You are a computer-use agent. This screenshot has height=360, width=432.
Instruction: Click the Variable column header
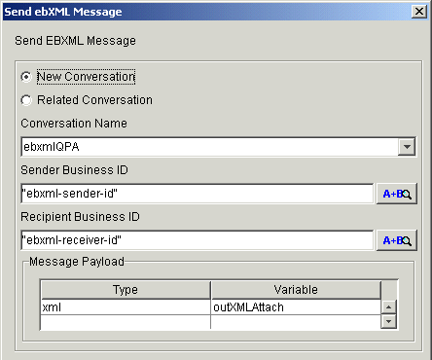coord(296,290)
